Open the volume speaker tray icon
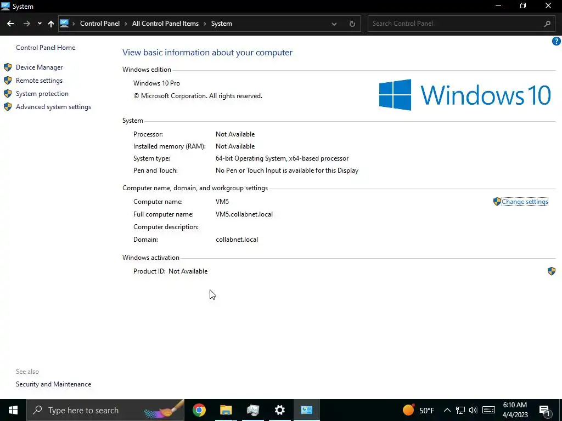This screenshot has height=421, width=562. 473,410
